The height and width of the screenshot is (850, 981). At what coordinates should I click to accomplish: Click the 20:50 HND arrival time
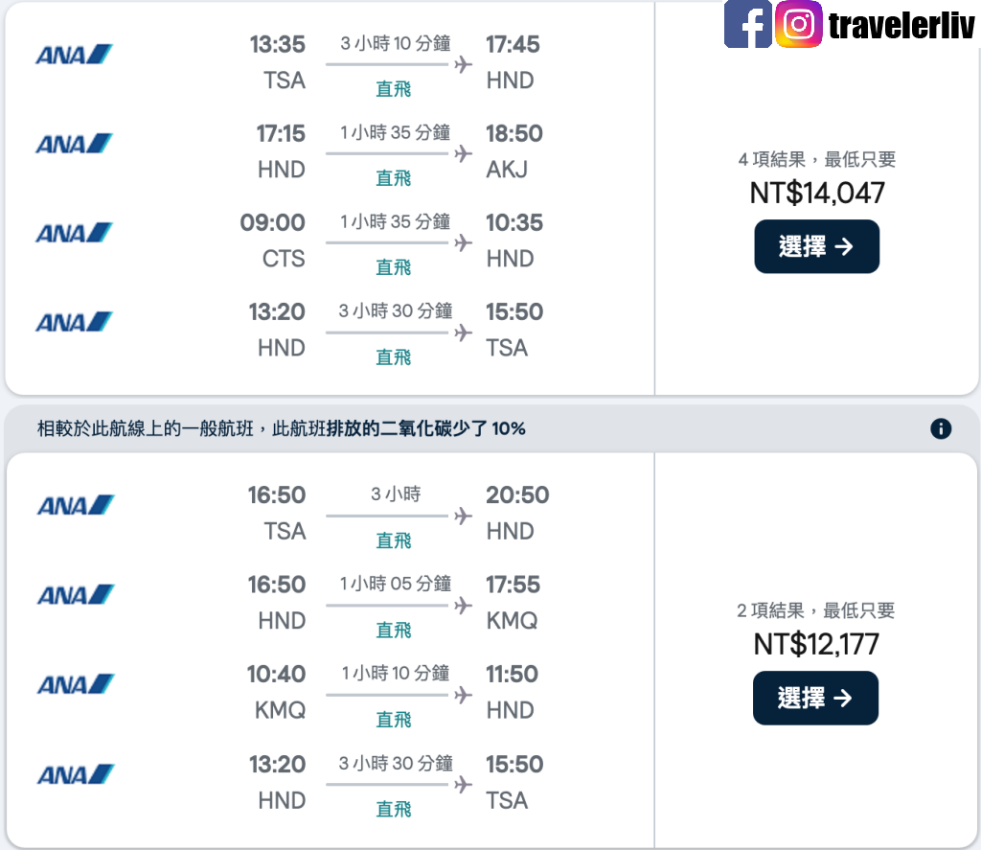[x=517, y=495]
